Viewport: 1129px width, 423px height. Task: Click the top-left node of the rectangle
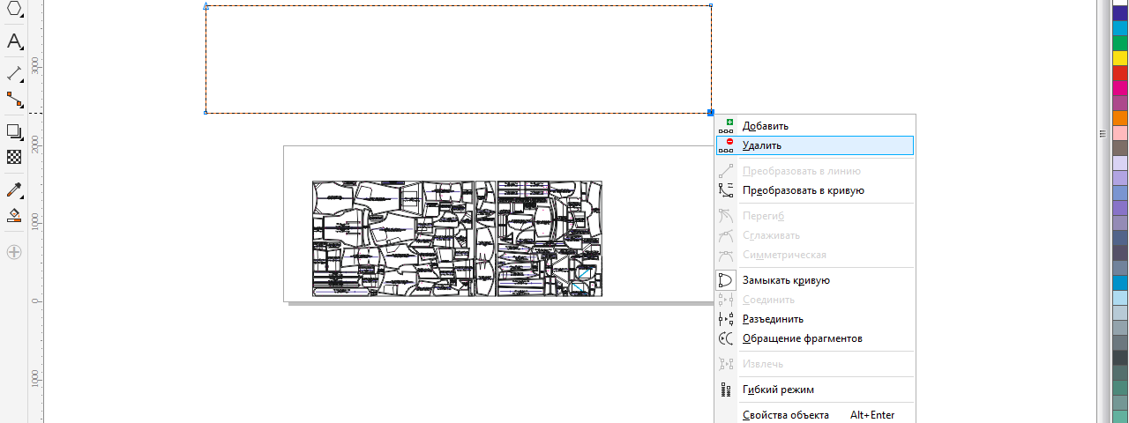click(206, 5)
